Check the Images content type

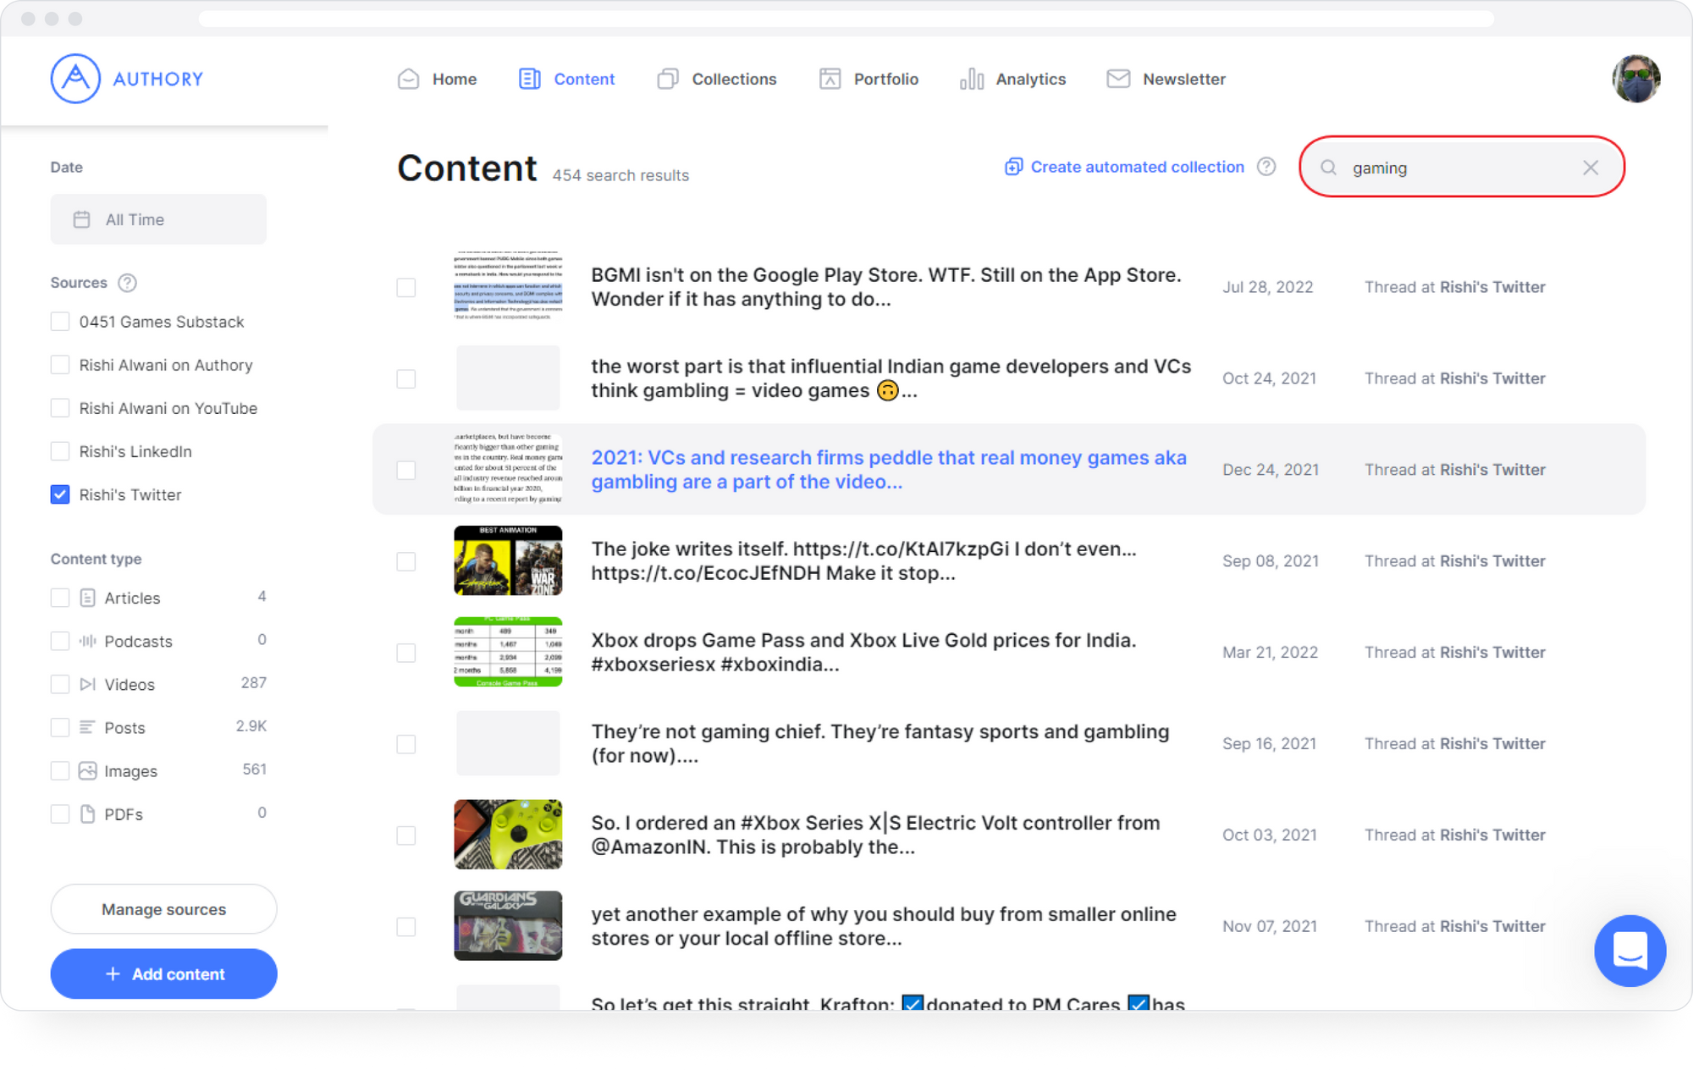pyautogui.click(x=60, y=770)
